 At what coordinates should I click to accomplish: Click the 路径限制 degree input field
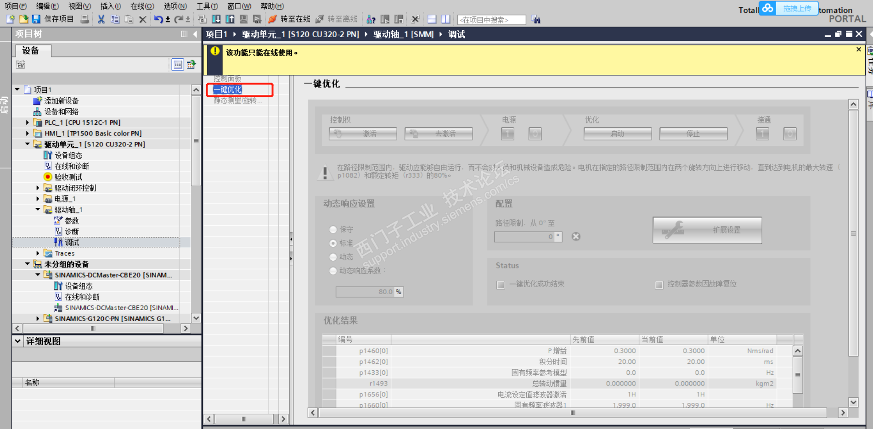pyautogui.click(x=528, y=237)
